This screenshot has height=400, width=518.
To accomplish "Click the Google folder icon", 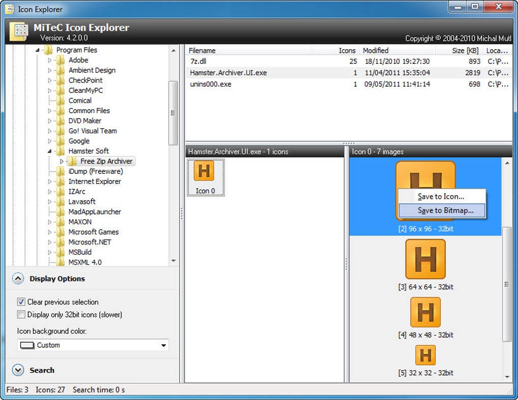I will coord(60,141).
